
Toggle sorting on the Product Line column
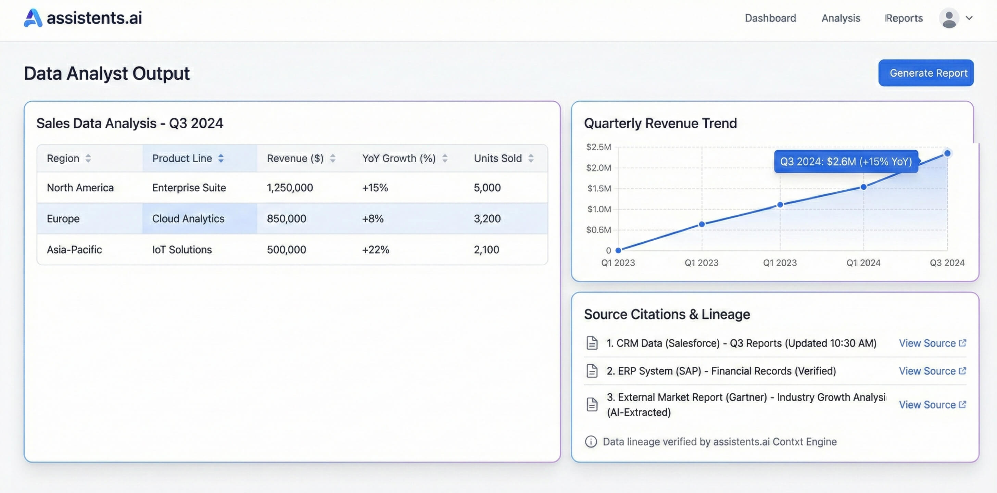pyautogui.click(x=221, y=158)
